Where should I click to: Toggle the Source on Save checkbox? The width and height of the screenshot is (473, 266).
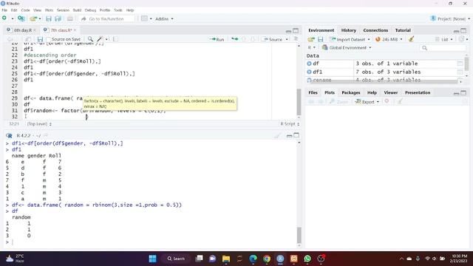pyautogui.click(x=48, y=39)
